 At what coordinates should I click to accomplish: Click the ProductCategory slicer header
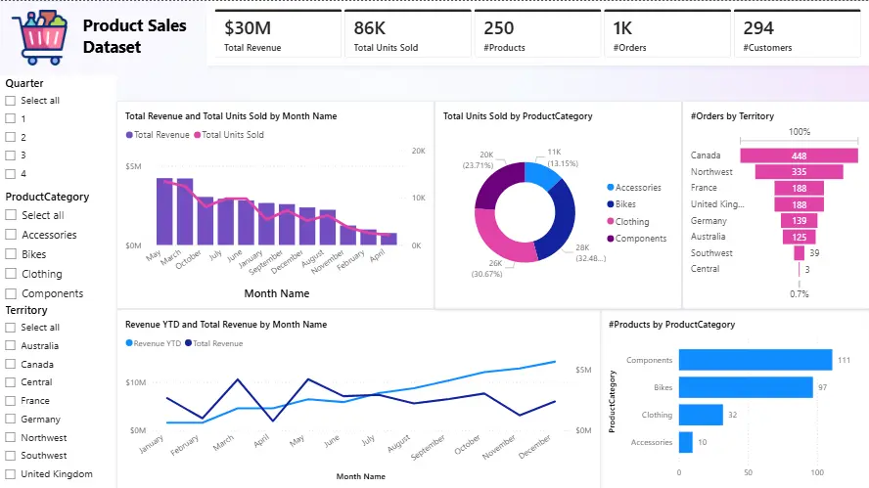point(47,197)
